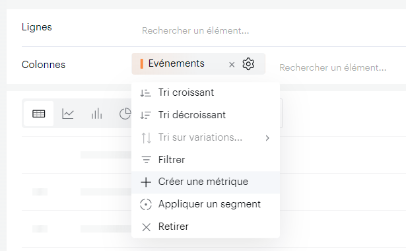Expand the Tri sur variations submenu arrow

(267, 138)
